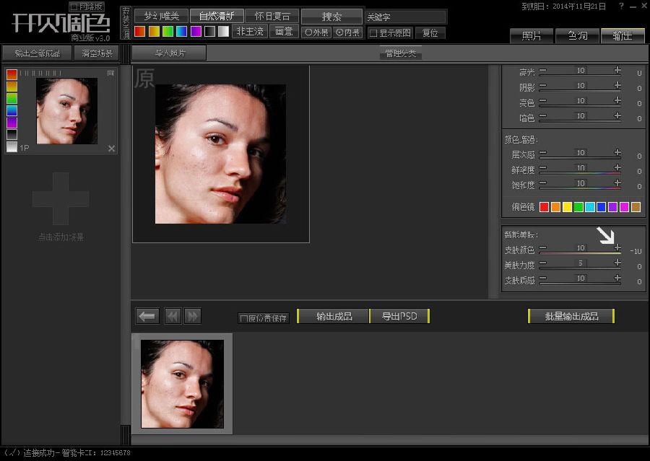Click the 导出PSD button
Image resolution: width=650 pixels, height=461 pixels.
(x=399, y=316)
